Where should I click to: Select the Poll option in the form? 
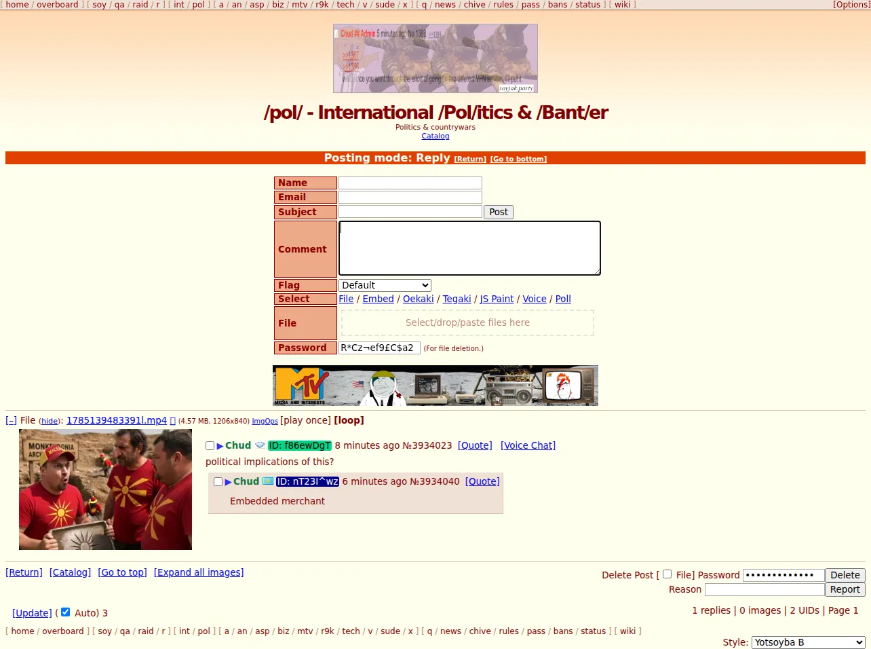point(564,299)
